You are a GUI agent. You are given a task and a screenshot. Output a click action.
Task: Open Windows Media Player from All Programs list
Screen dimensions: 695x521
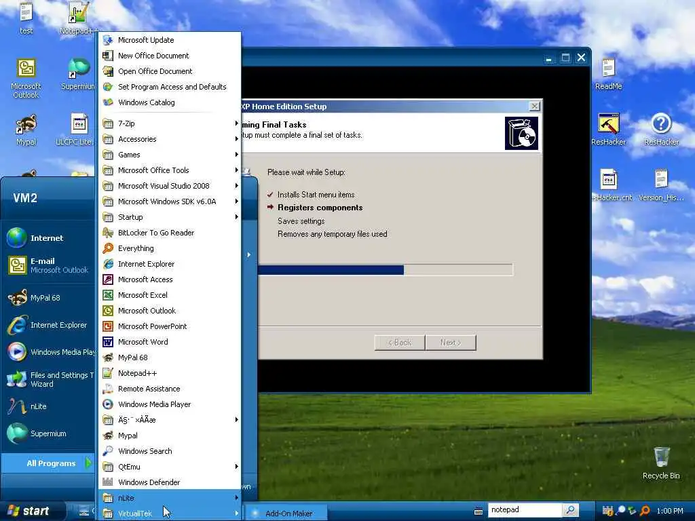[170, 404]
